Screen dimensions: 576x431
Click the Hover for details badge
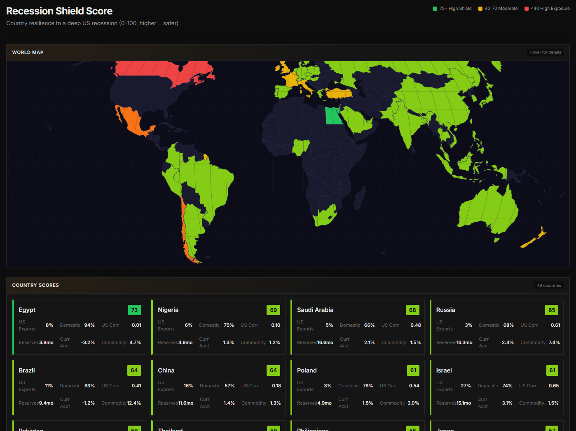click(545, 52)
